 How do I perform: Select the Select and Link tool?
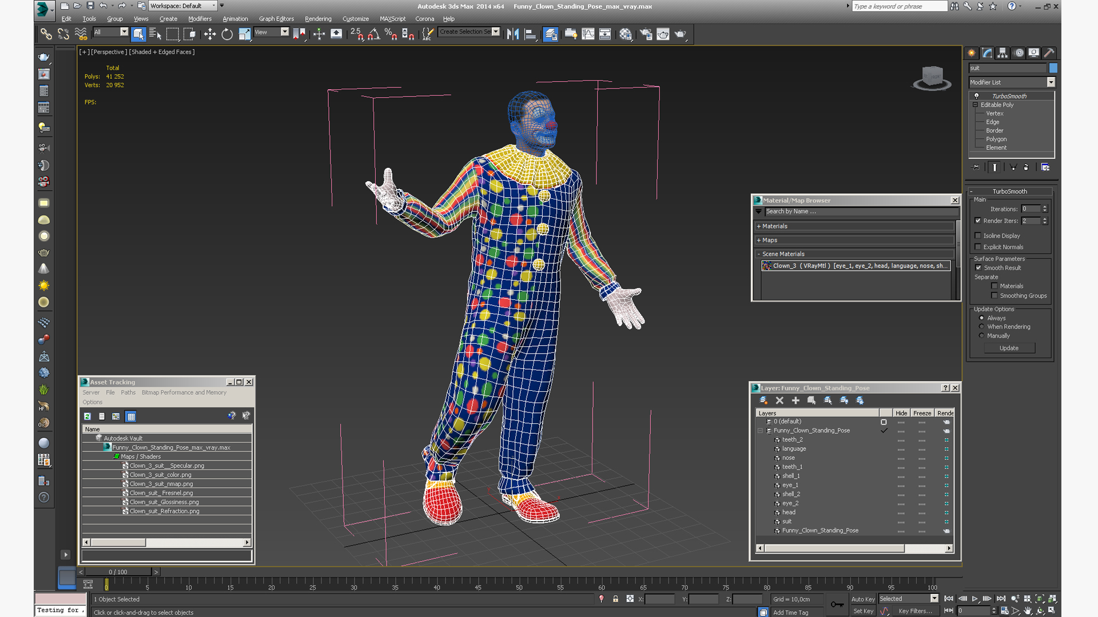tap(46, 34)
